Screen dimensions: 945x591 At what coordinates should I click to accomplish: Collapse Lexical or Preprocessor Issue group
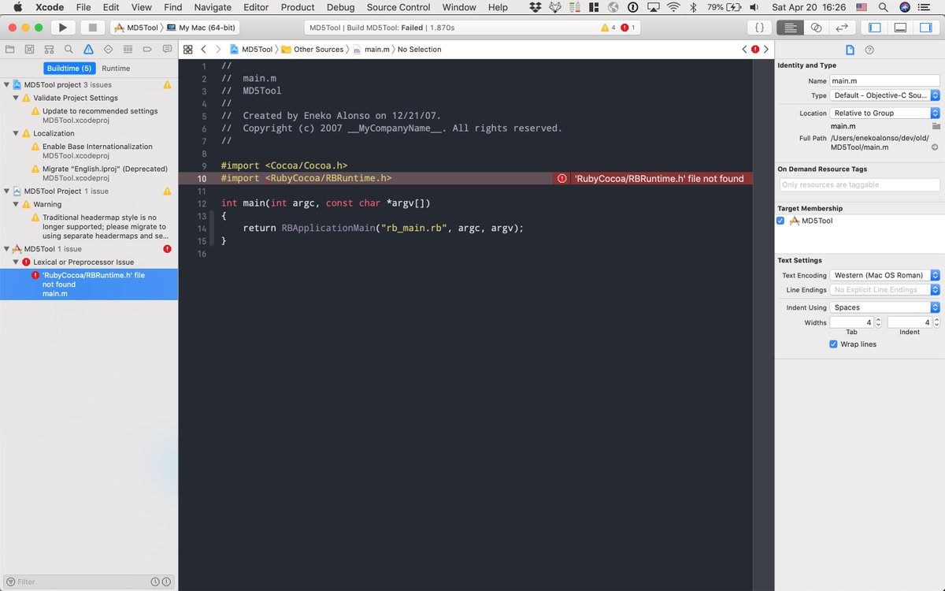coord(16,262)
